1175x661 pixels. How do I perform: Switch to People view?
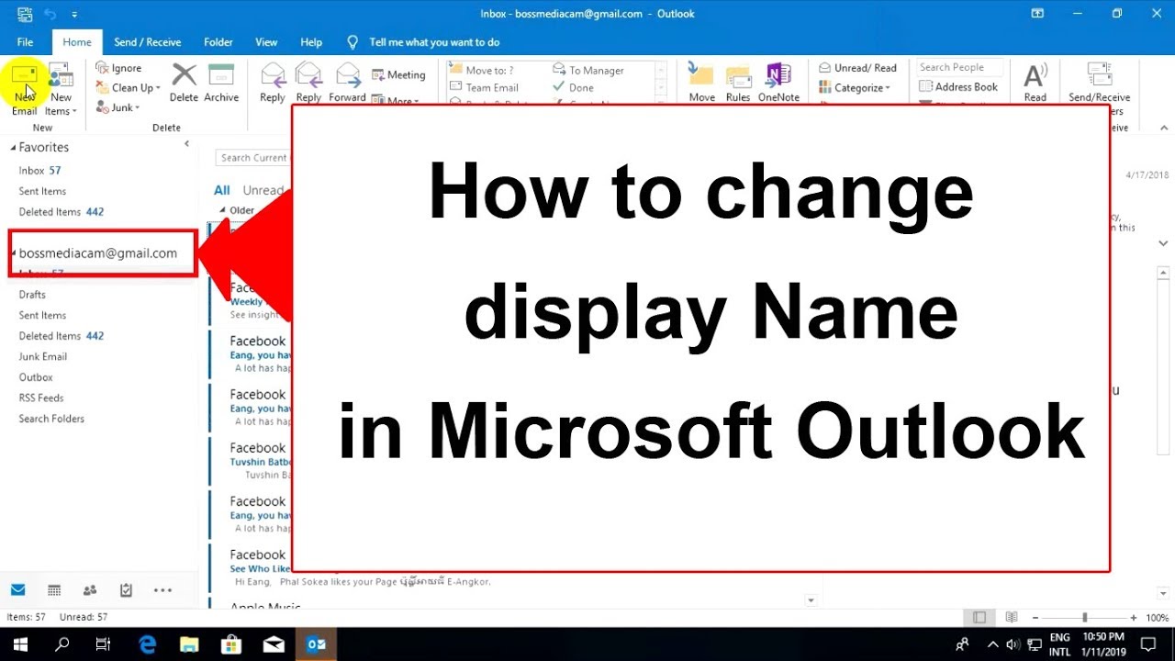[x=90, y=590]
